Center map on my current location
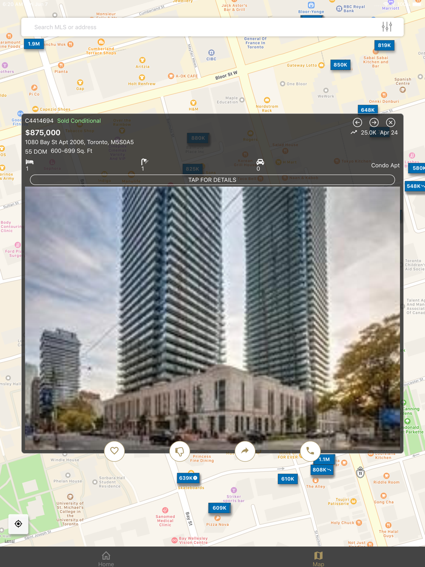Viewport: 425px width, 567px height. click(x=18, y=524)
